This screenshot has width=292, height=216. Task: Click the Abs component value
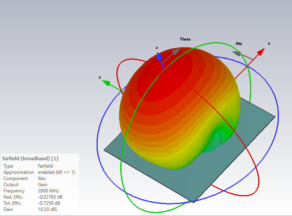click(x=42, y=178)
